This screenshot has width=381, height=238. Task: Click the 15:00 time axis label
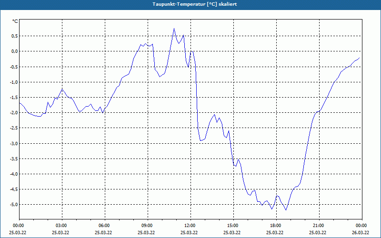(x=233, y=226)
